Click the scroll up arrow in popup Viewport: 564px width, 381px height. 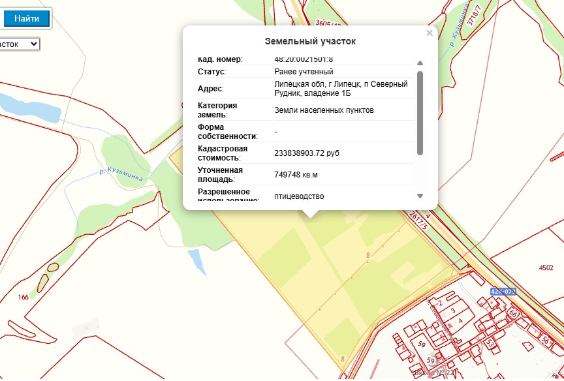(420, 63)
